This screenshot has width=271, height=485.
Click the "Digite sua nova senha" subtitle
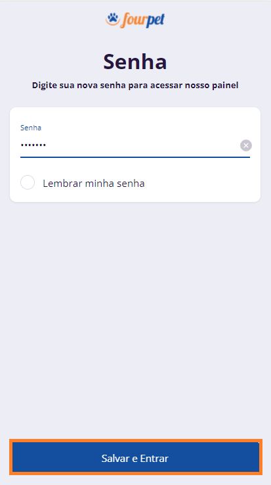tap(135, 86)
